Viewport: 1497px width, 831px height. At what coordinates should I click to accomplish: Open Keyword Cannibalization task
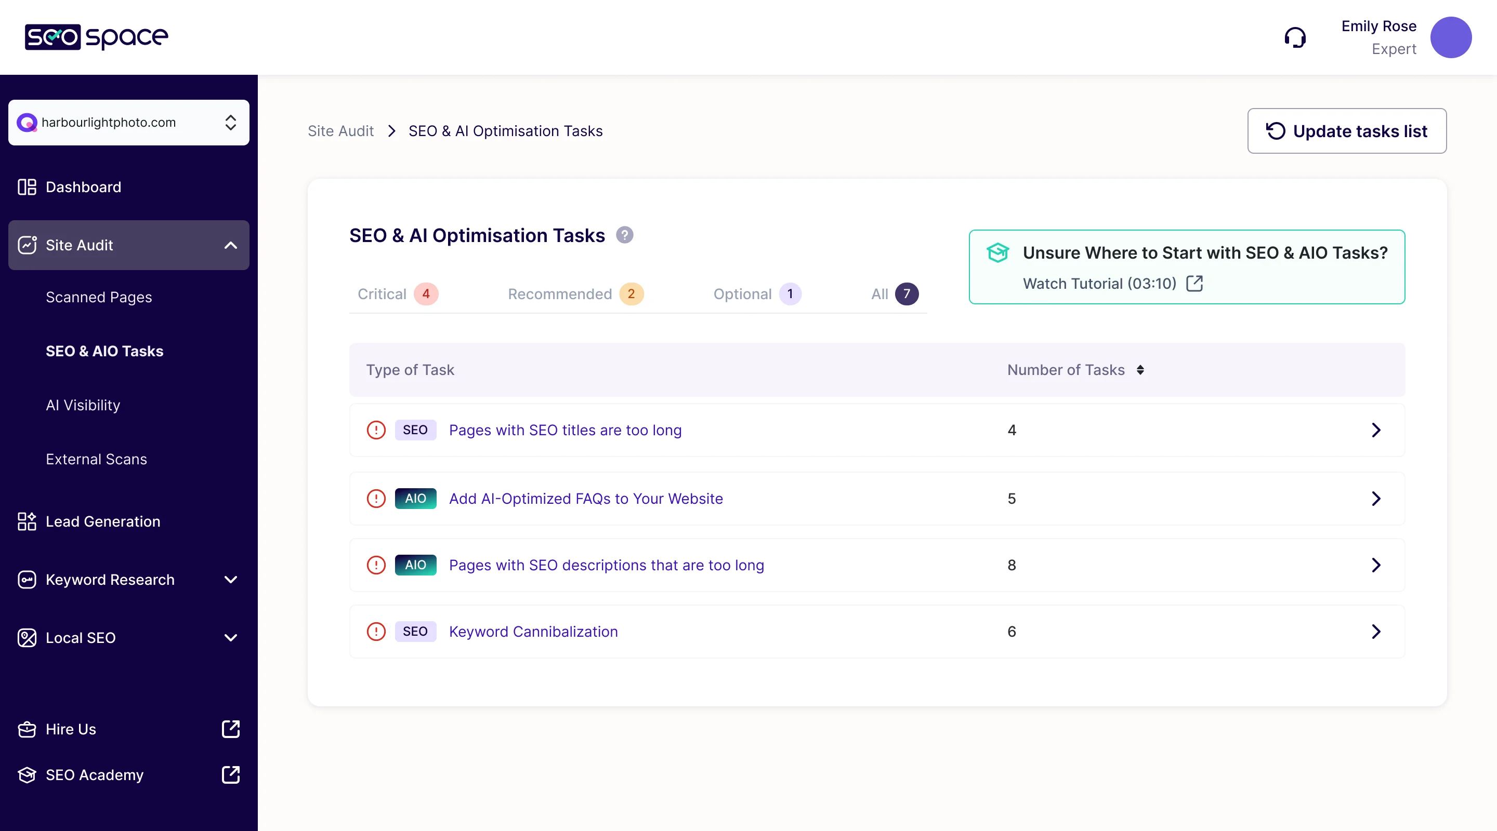533,631
